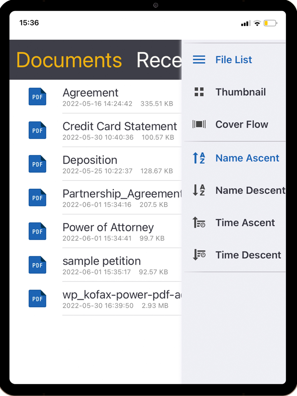Tap the PDF icon for Power of Attorney
Viewport: 297px width, 396px height.
pyautogui.click(x=37, y=231)
